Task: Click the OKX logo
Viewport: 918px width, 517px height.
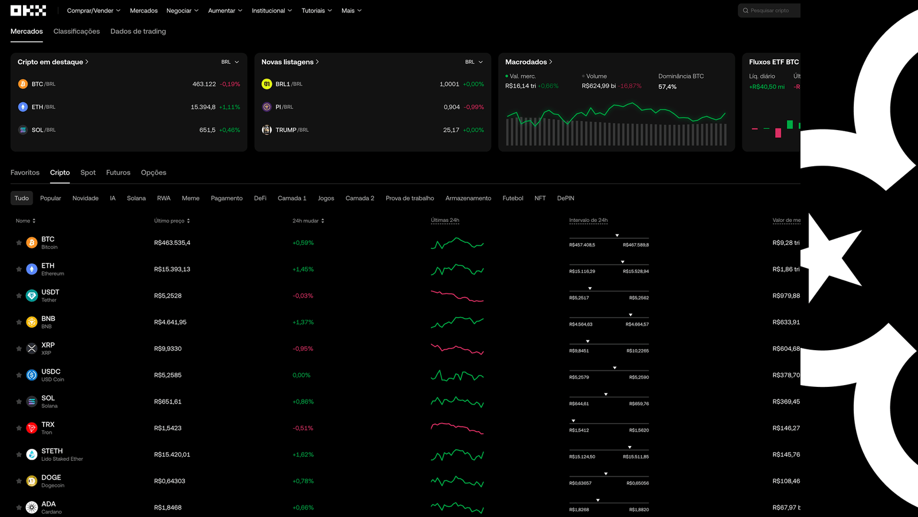Action: pos(28,10)
